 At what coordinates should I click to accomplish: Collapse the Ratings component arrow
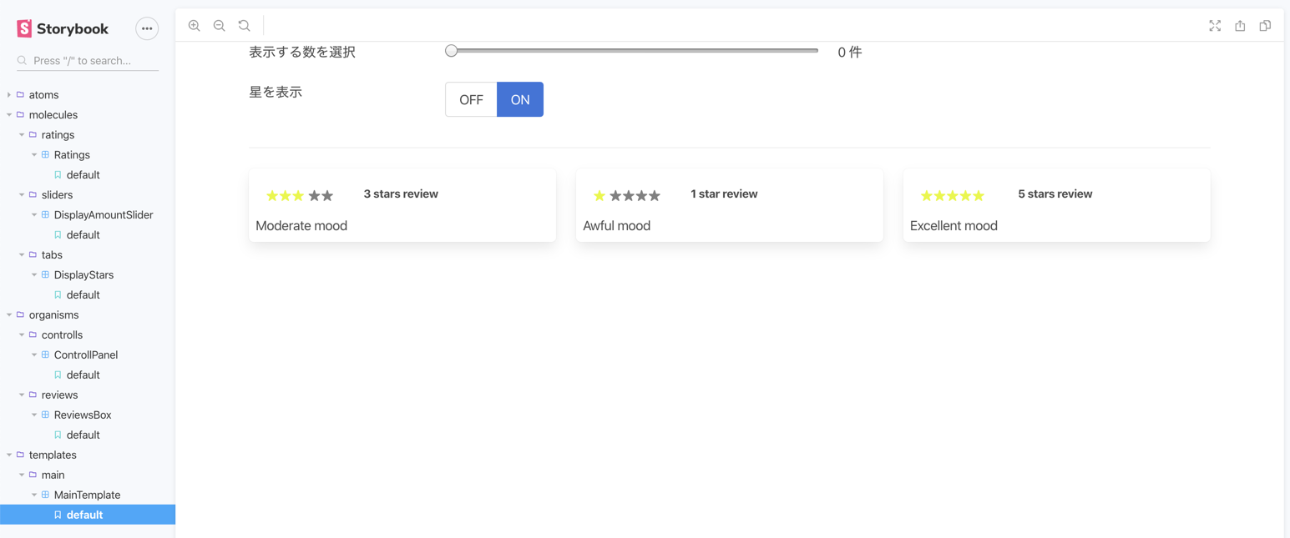pos(34,155)
